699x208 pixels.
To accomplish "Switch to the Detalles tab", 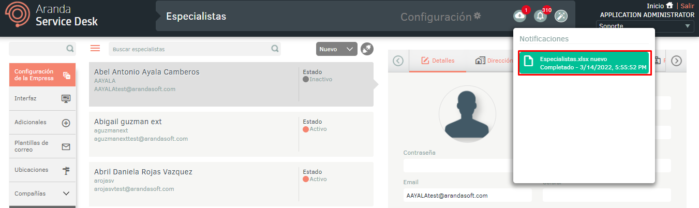I will [438, 61].
